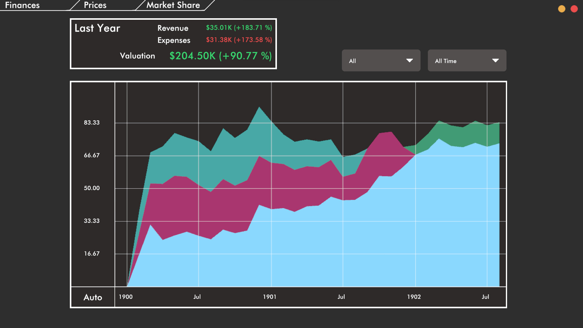Open the Prices tab
The height and width of the screenshot is (328, 583).
[95, 5]
